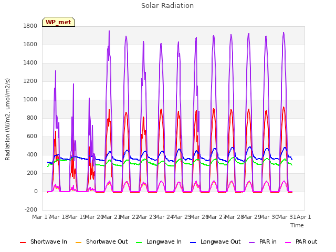Viewport: 336px width, 252px height.
Task: Click the 1800 y-axis tick label
Action: (30, 26)
